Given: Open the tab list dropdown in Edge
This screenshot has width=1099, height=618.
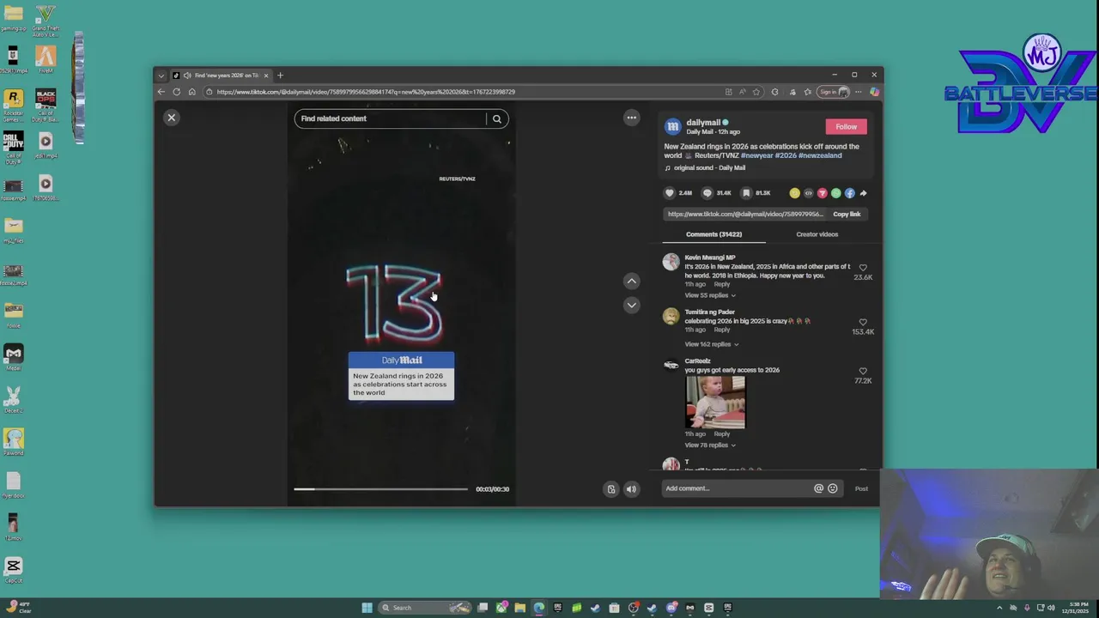Looking at the screenshot, I should pos(161,76).
